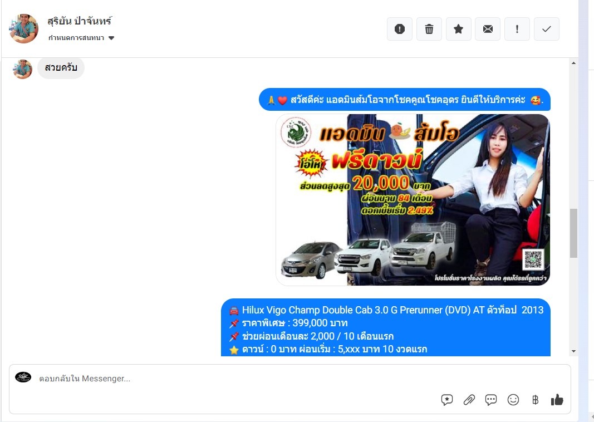This screenshot has height=422, width=594.
Task: Click the scrollbar up arrow in the chat
Action: (x=573, y=63)
